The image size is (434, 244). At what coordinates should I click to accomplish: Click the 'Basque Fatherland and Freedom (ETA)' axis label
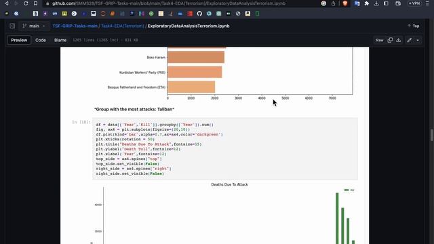tap(136, 87)
